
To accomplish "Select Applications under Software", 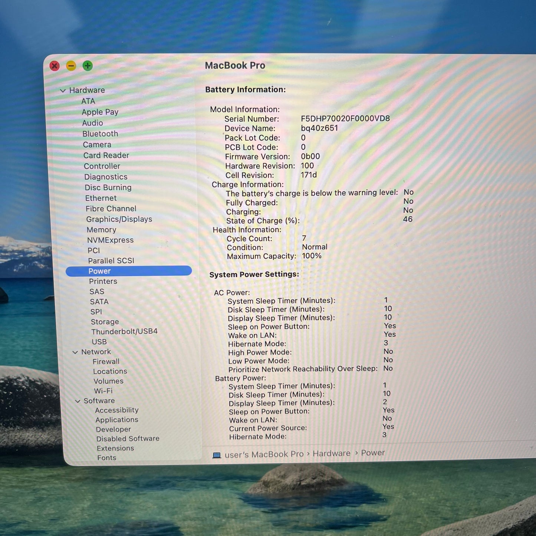I will click(117, 420).
